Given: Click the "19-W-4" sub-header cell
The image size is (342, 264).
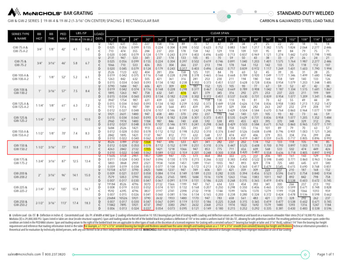Looking at the screenshot, I should click(75, 40).
